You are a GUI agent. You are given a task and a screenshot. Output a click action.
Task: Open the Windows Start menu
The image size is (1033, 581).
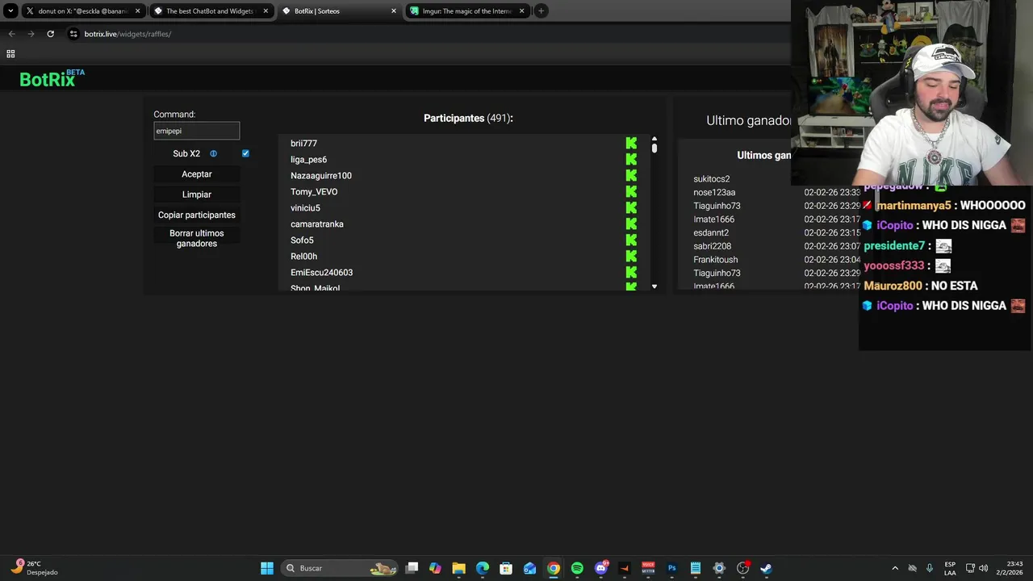coord(266,568)
